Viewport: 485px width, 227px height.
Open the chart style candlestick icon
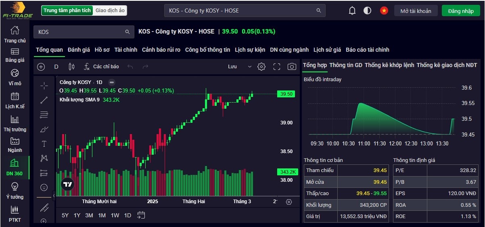click(72, 67)
